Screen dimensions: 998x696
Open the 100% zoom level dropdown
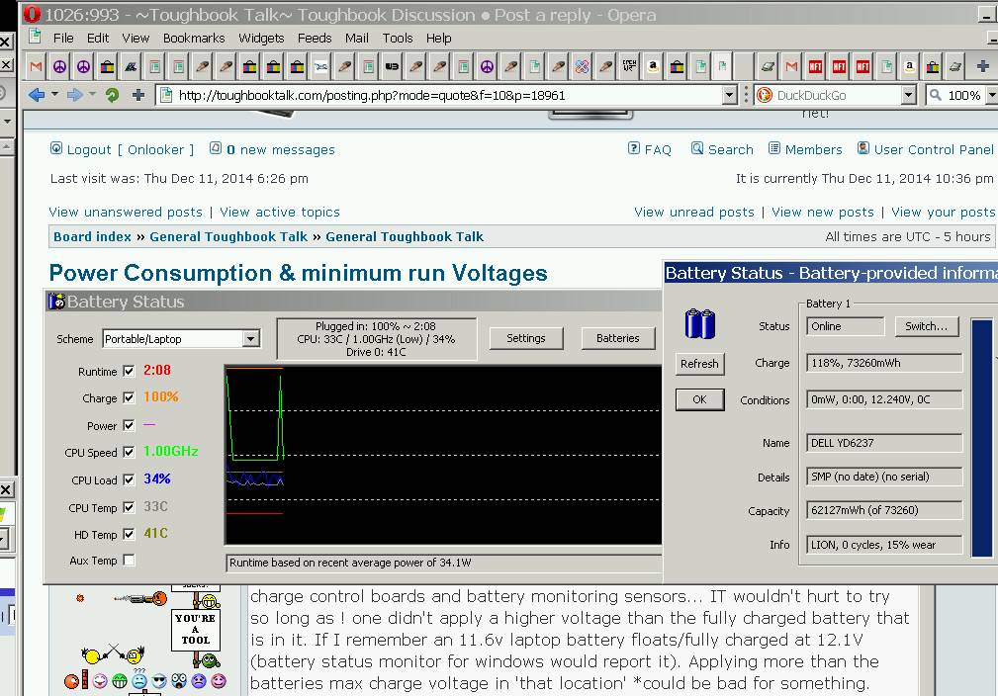[x=992, y=96]
